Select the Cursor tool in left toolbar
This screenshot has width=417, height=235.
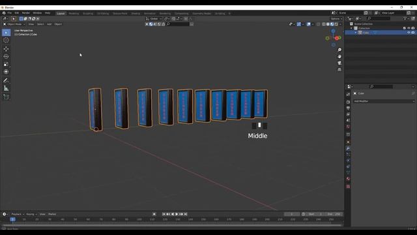(6, 40)
